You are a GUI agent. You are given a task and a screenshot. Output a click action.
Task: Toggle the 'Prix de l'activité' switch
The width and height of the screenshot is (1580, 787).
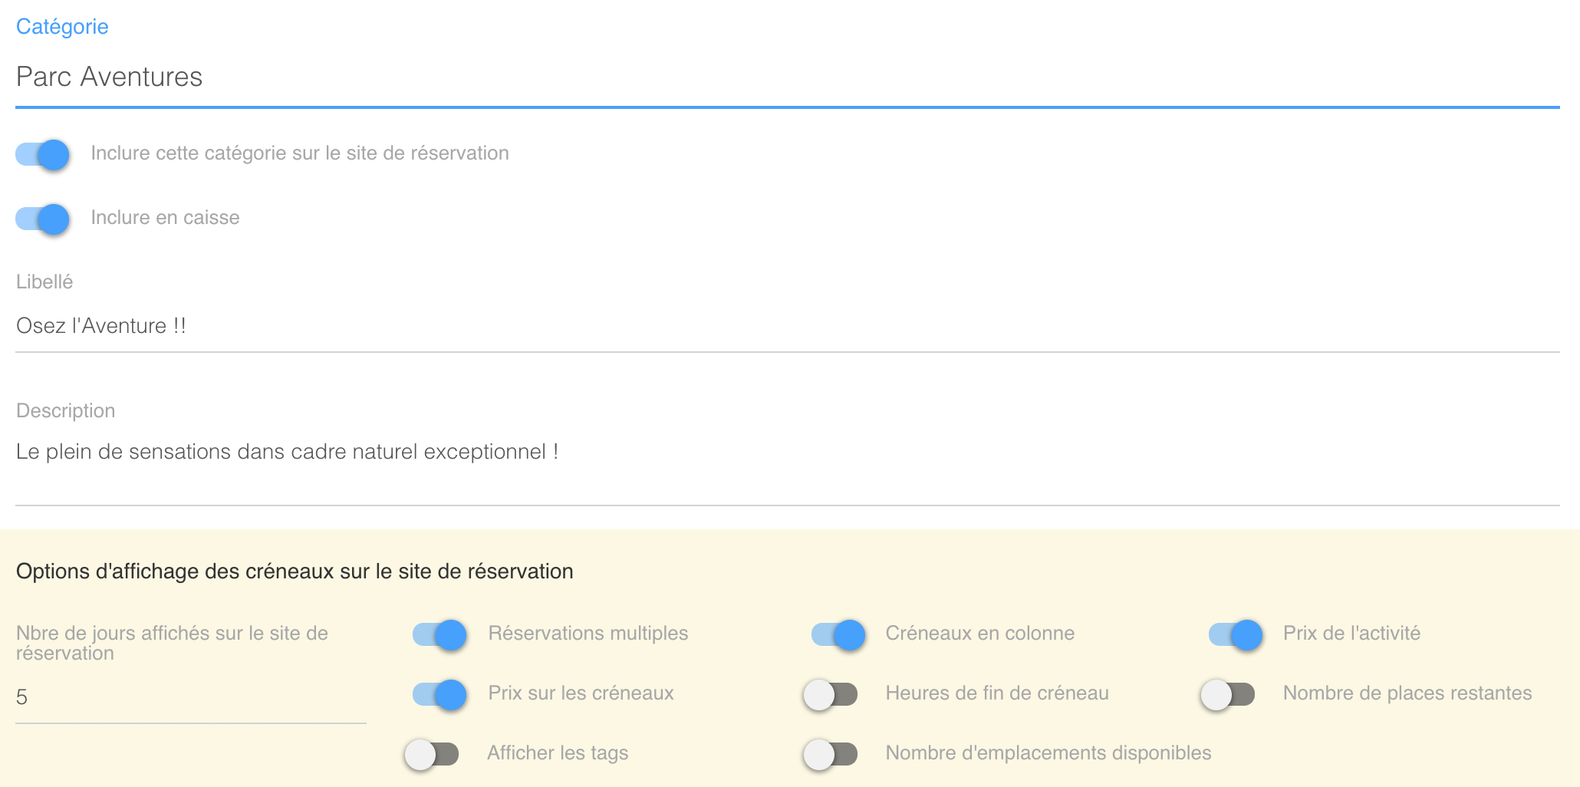tap(1235, 634)
